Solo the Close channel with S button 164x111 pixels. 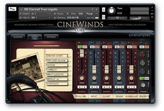tap(109, 87)
